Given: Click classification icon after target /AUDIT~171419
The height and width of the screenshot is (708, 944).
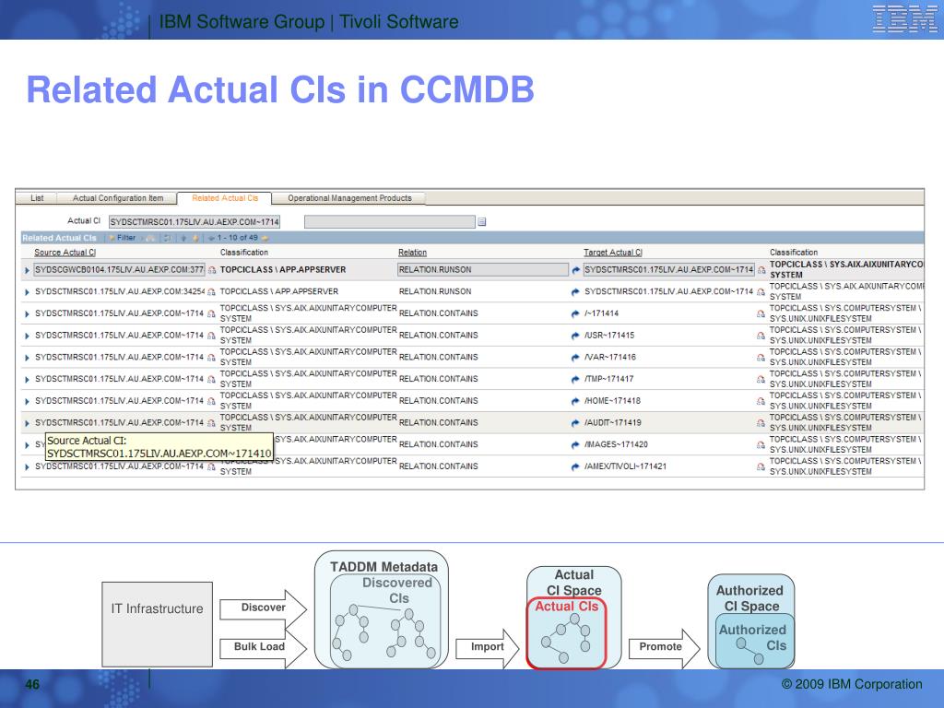Looking at the screenshot, I should tap(761, 422).
